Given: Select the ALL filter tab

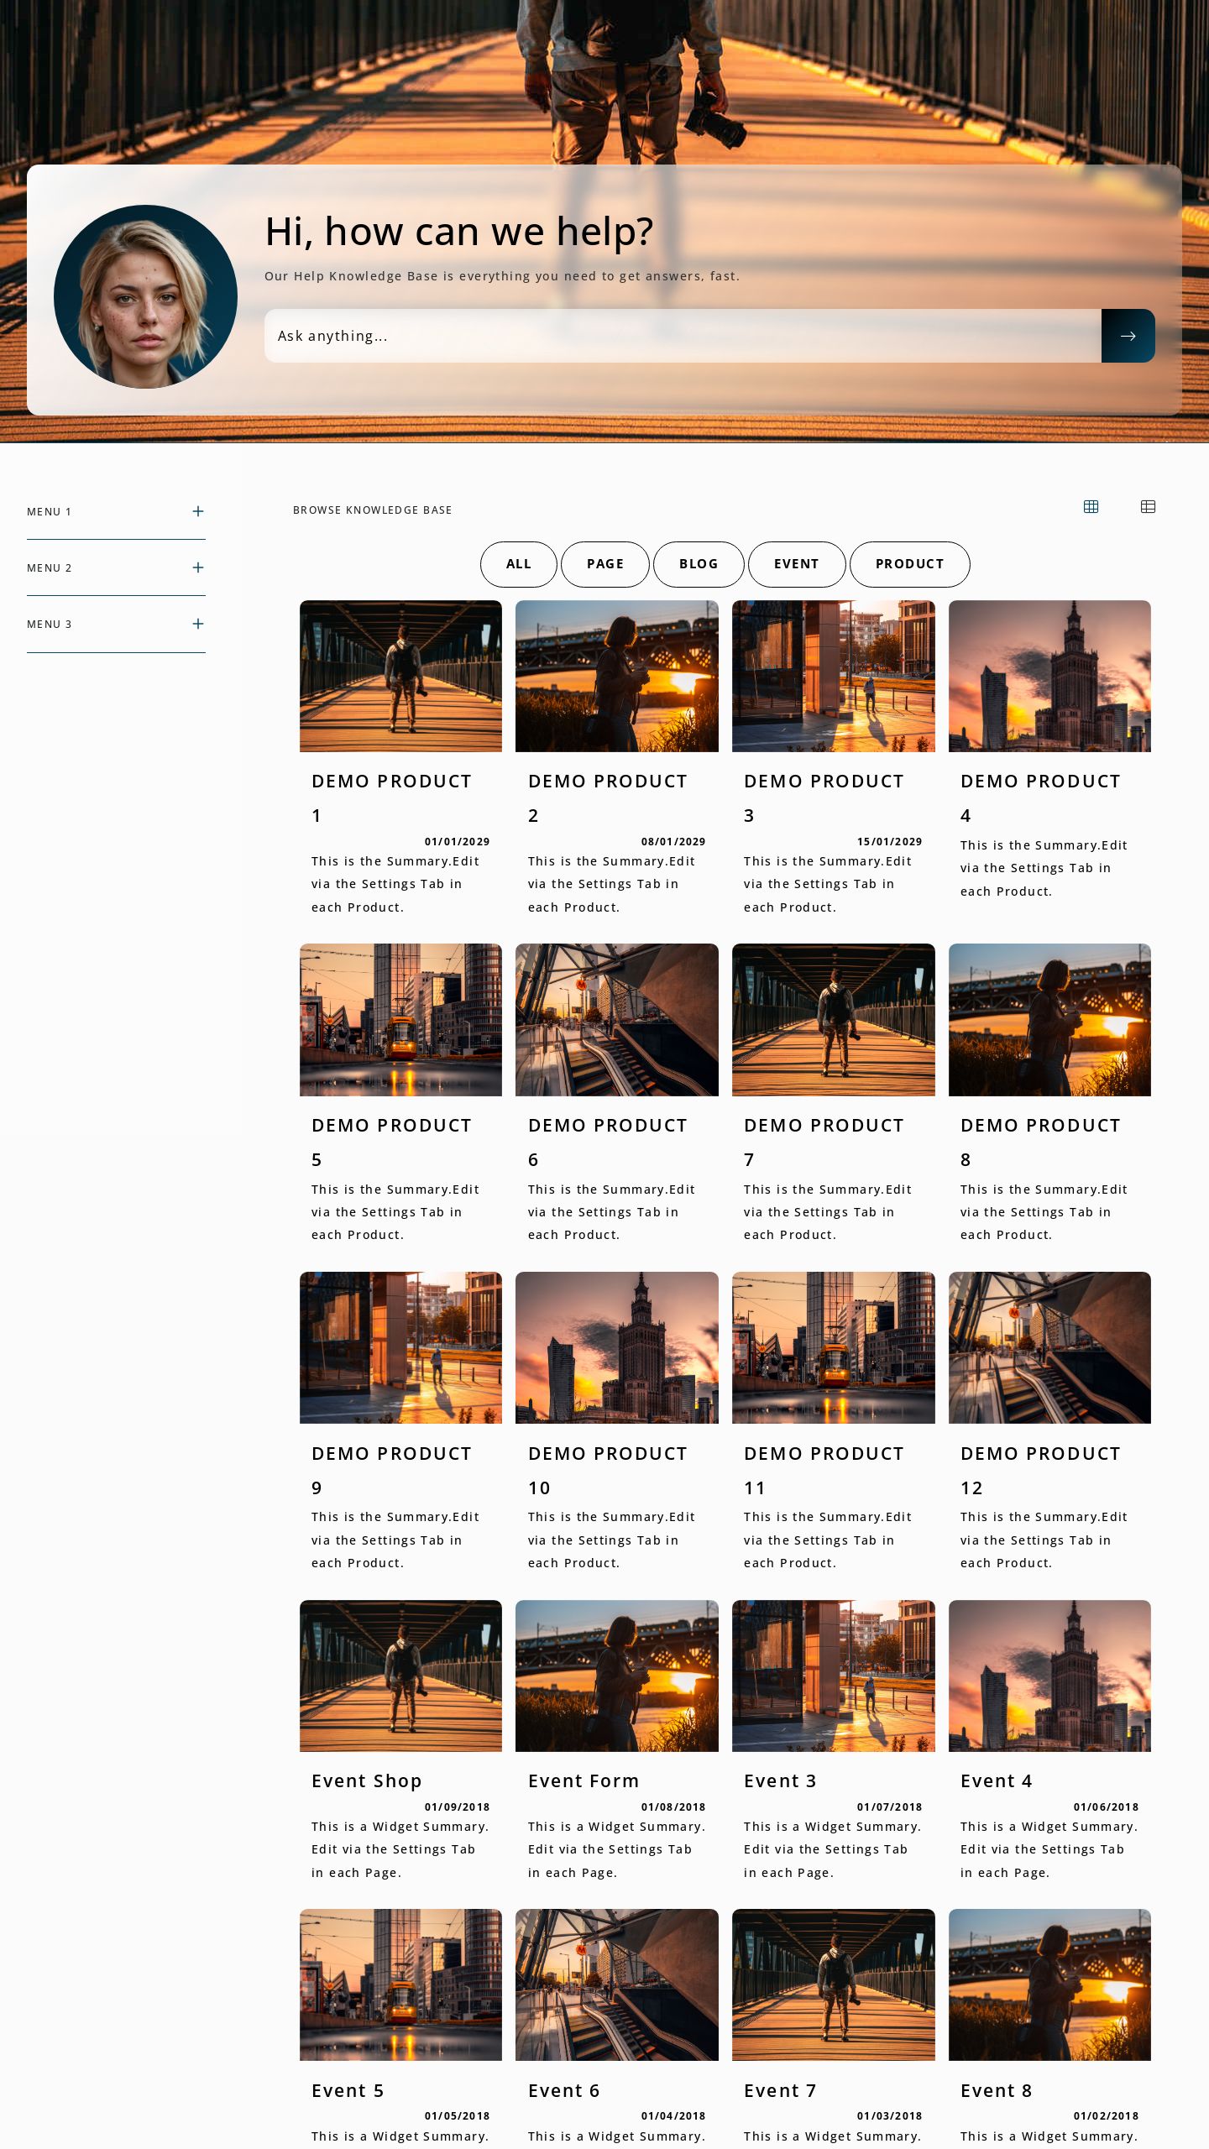Looking at the screenshot, I should click(518, 564).
